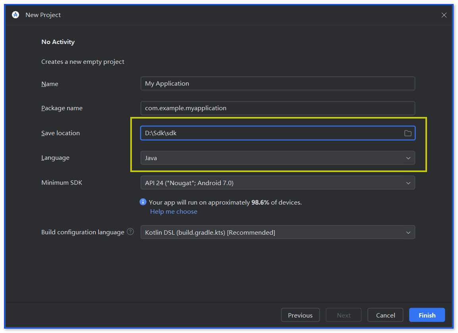Click the disabled Next button

344,315
